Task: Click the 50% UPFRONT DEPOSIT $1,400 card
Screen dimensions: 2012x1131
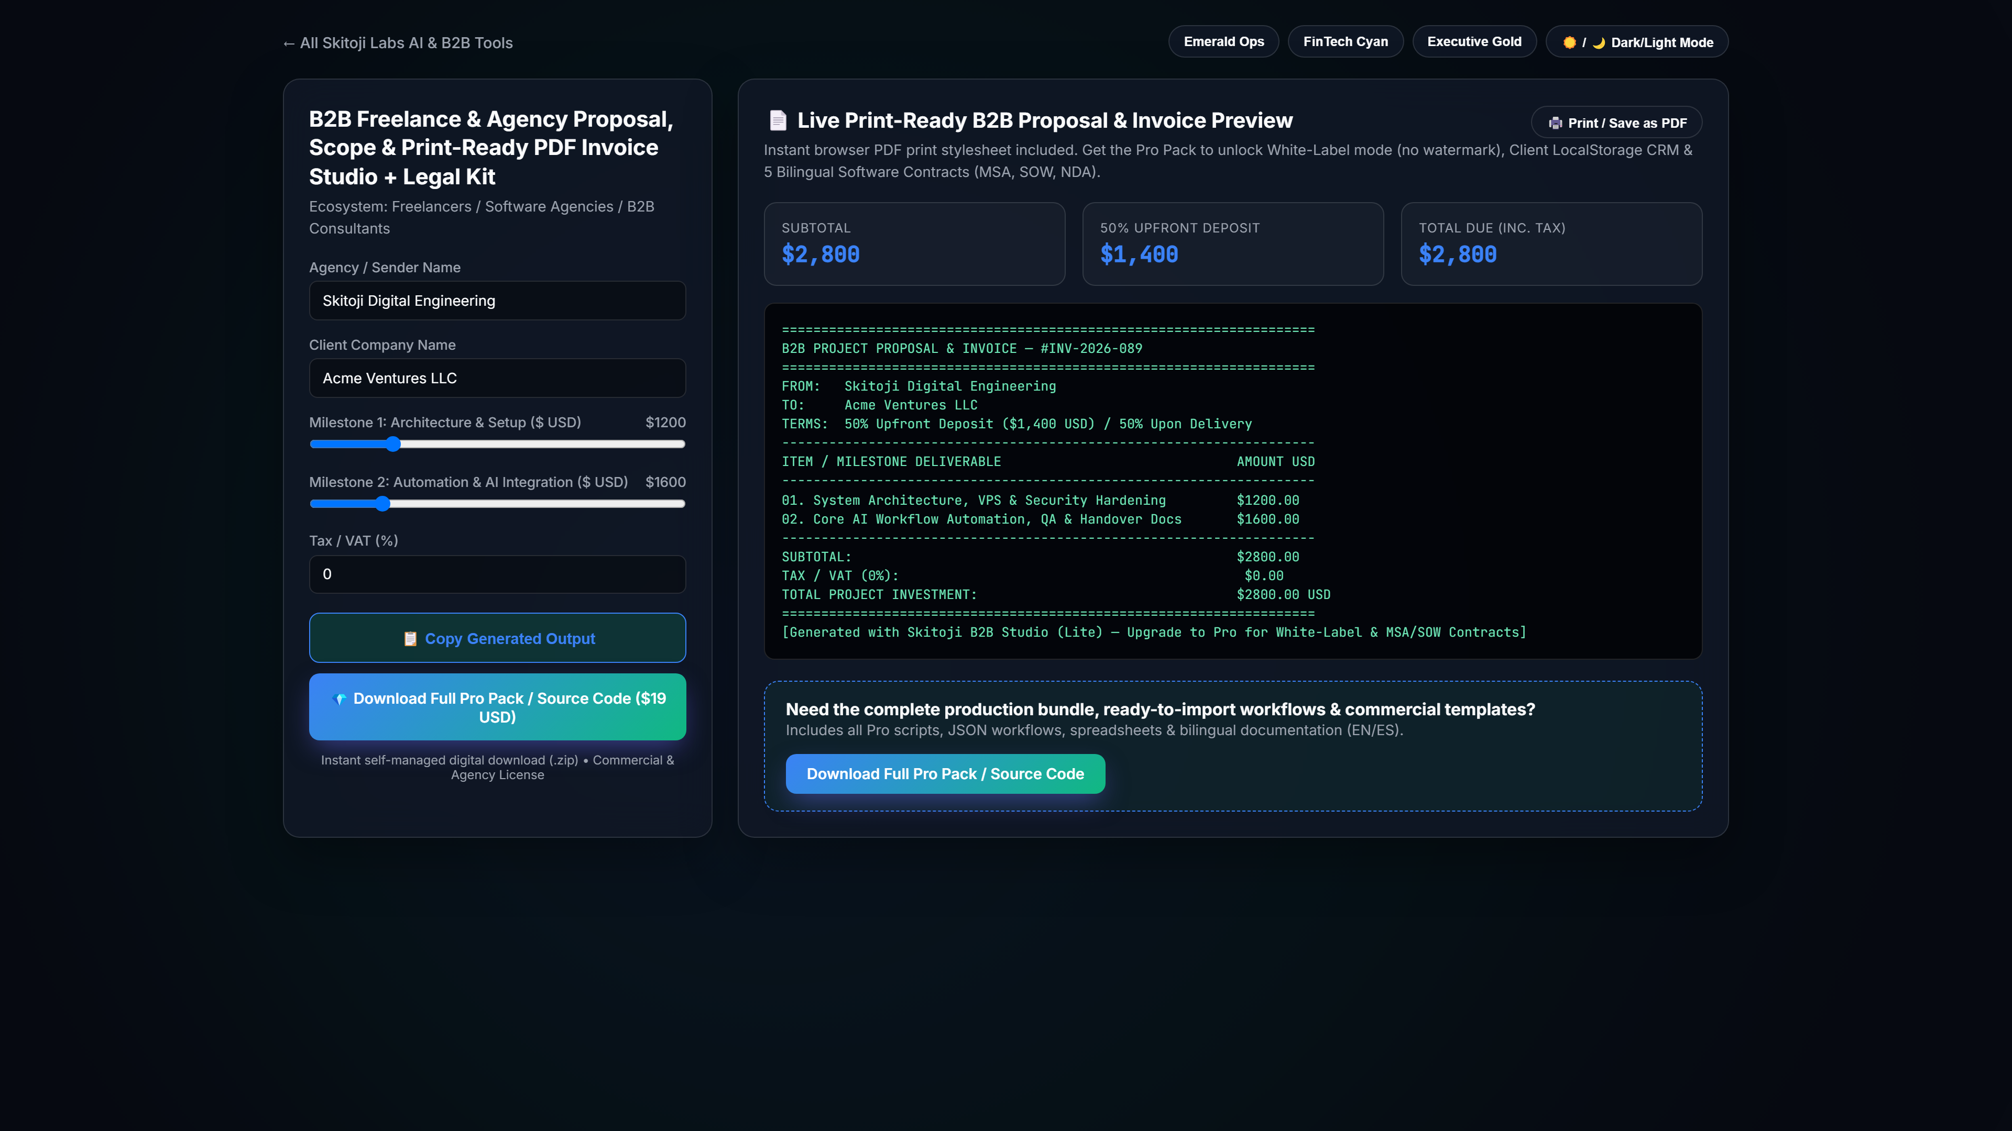Action: [1232, 245]
